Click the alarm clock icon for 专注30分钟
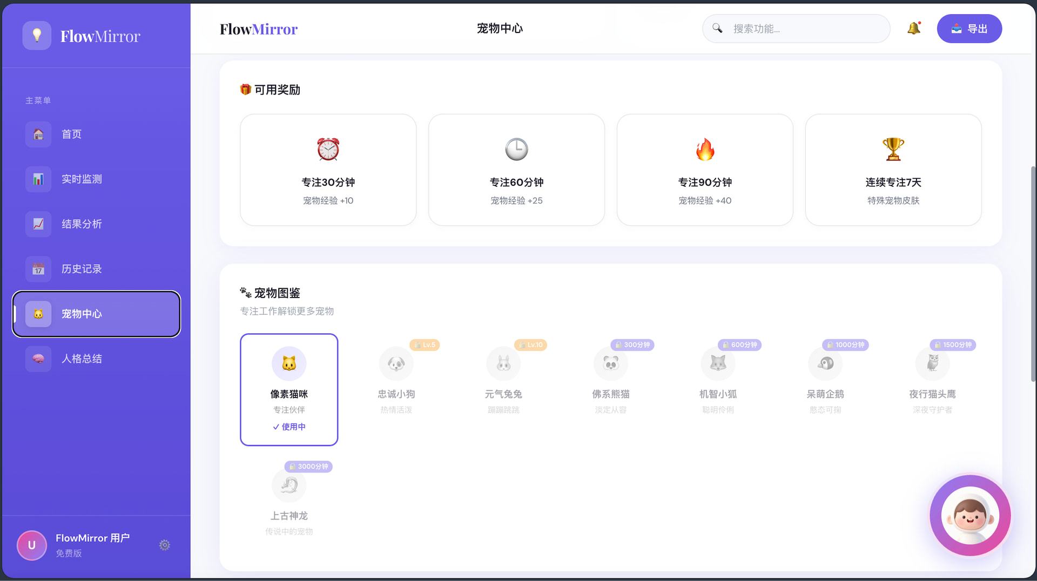The width and height of the screenshot is (1037, 581). pos(328,150)
